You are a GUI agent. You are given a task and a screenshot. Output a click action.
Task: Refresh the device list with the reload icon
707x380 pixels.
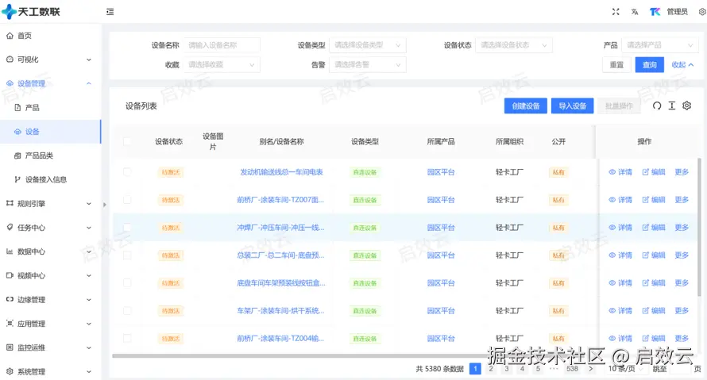(x=657, y=106)
